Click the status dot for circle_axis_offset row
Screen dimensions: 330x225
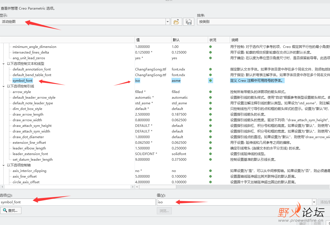point(210,182)
